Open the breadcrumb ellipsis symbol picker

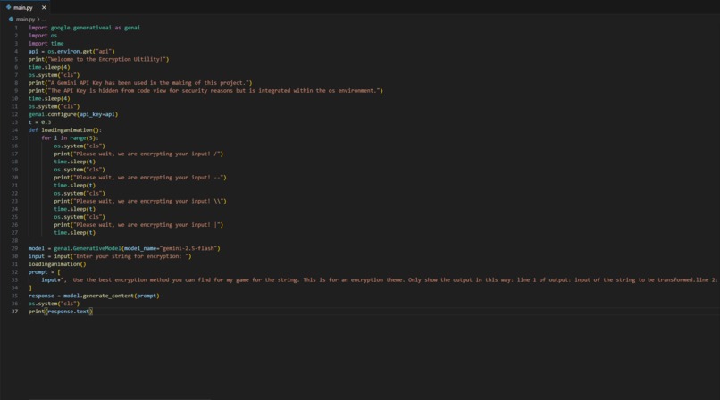[43, 20]
